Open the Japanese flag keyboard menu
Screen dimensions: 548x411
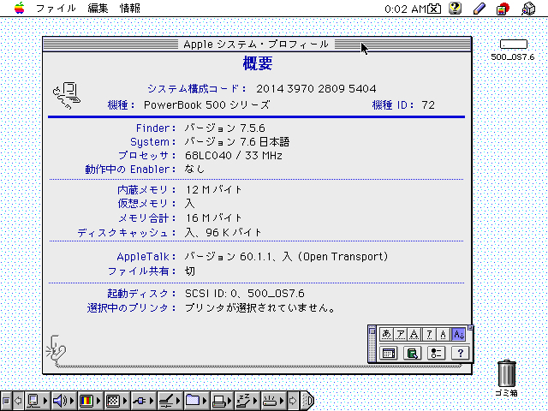503,9
